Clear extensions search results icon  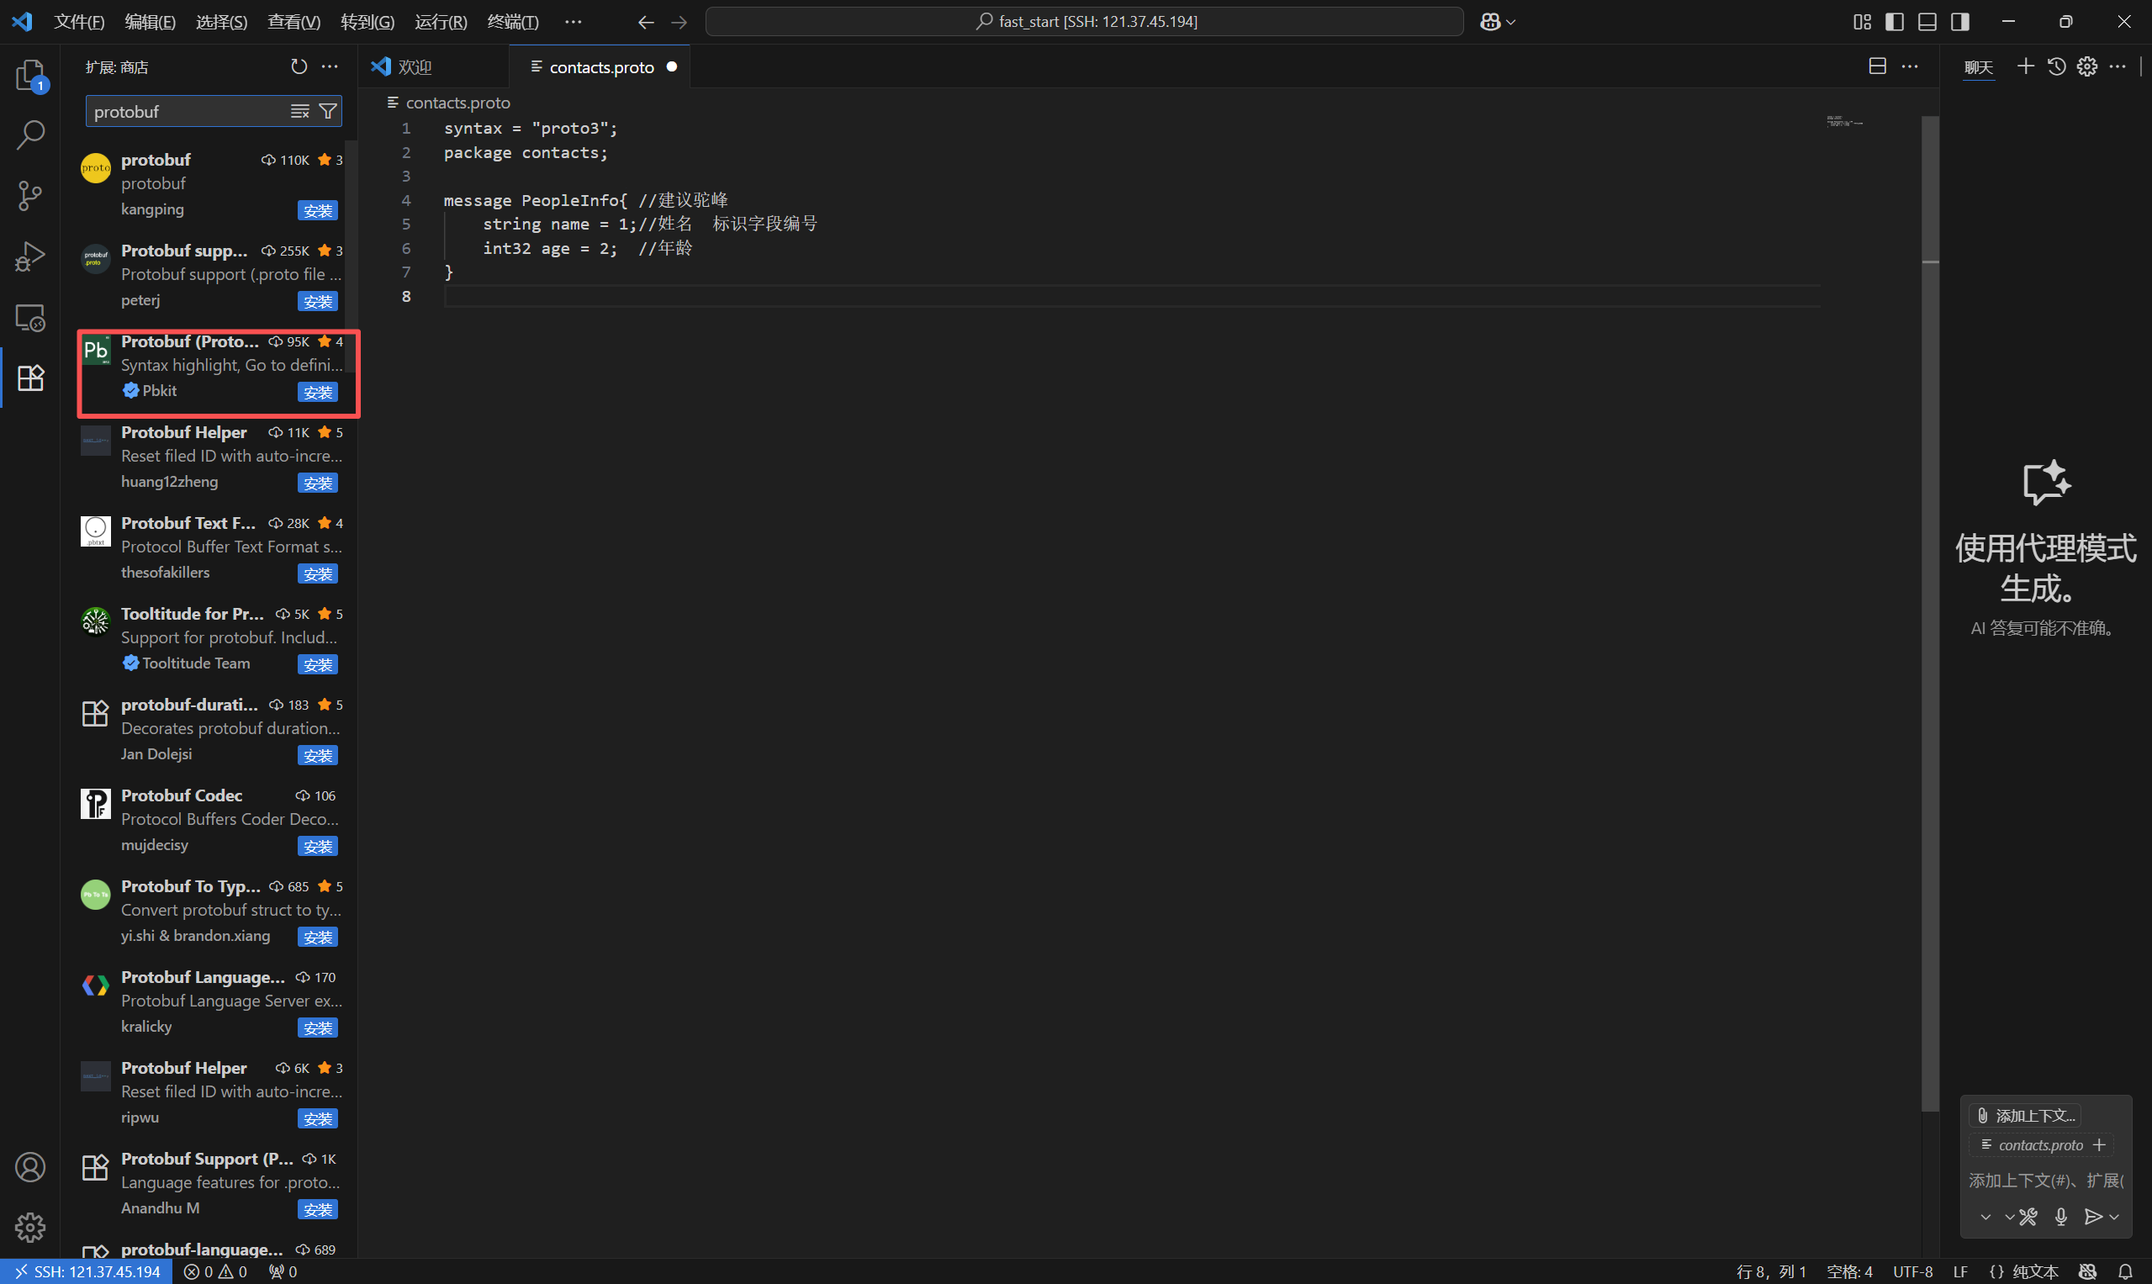point(299,112)
